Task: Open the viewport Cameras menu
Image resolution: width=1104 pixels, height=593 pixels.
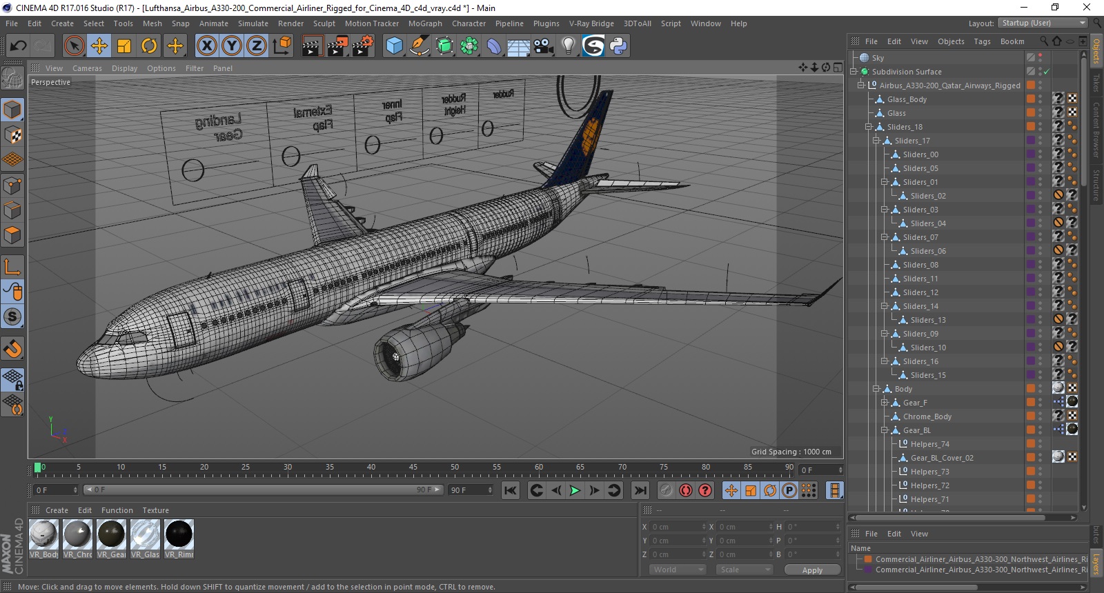Action: (87, 68)
